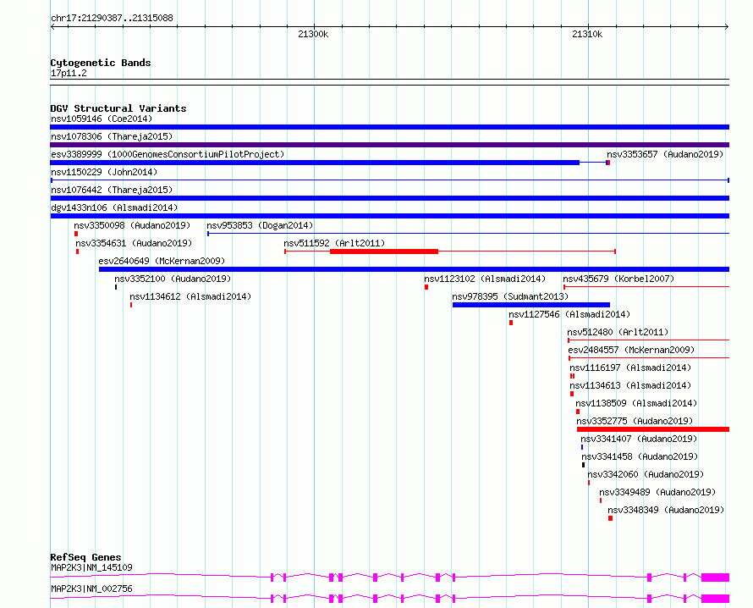Open the nsv1134612 (Alsmadi2014) label
The width and height of the screenshot is (753, 608).
pyautogui.click(x=190, y=296)
